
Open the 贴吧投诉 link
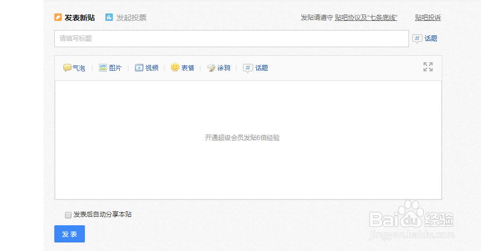[x=428, y=18]
